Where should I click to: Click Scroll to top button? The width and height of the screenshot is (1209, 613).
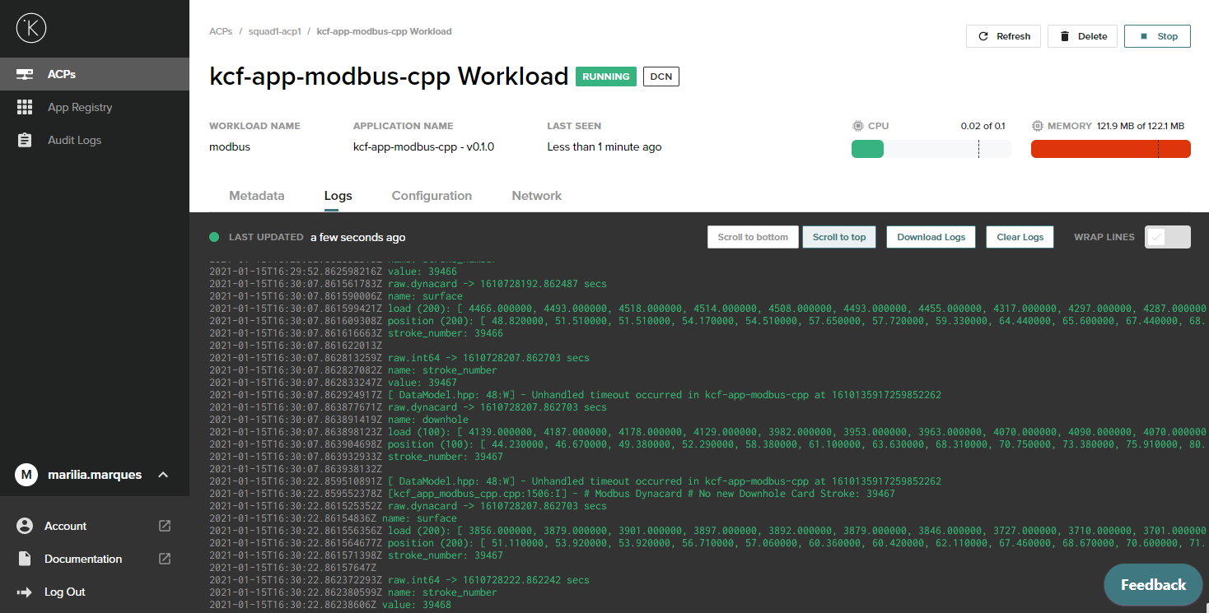click(839, 237)
